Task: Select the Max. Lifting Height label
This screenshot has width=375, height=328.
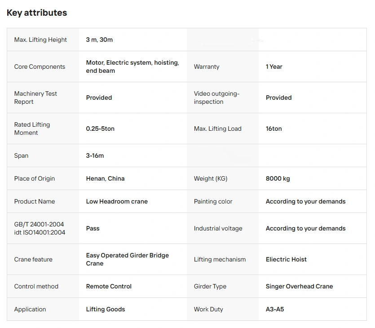Action: pos(40,40)
